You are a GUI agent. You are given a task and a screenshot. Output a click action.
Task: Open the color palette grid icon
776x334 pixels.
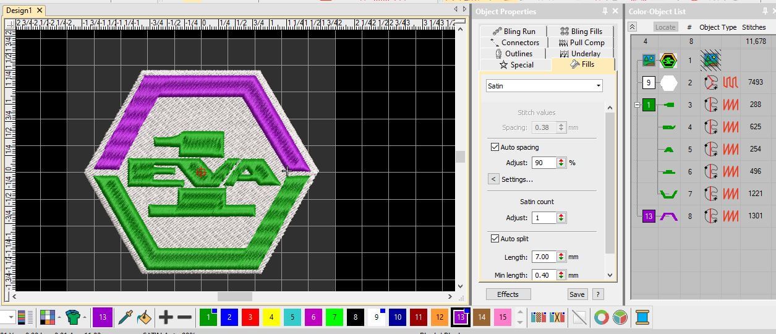coord(47,317)
